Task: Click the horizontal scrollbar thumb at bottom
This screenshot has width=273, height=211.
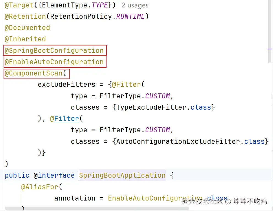Action: [97, 208]
